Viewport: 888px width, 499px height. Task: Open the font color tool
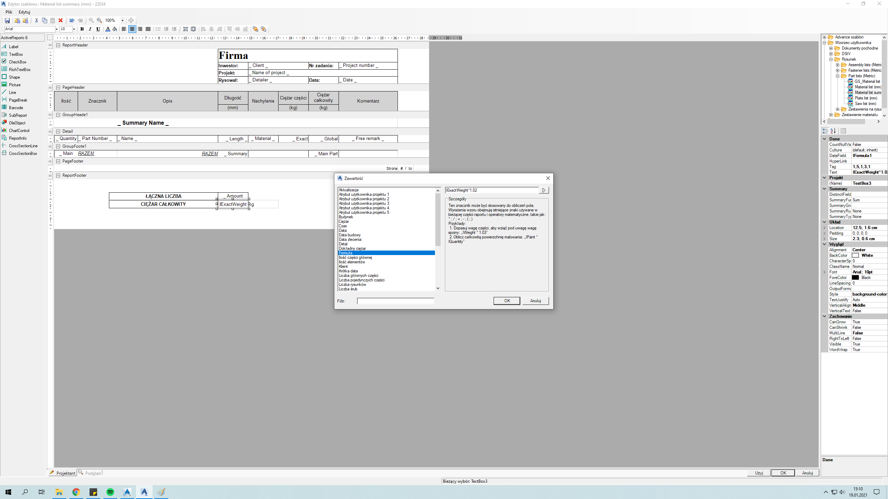[108, 29]
